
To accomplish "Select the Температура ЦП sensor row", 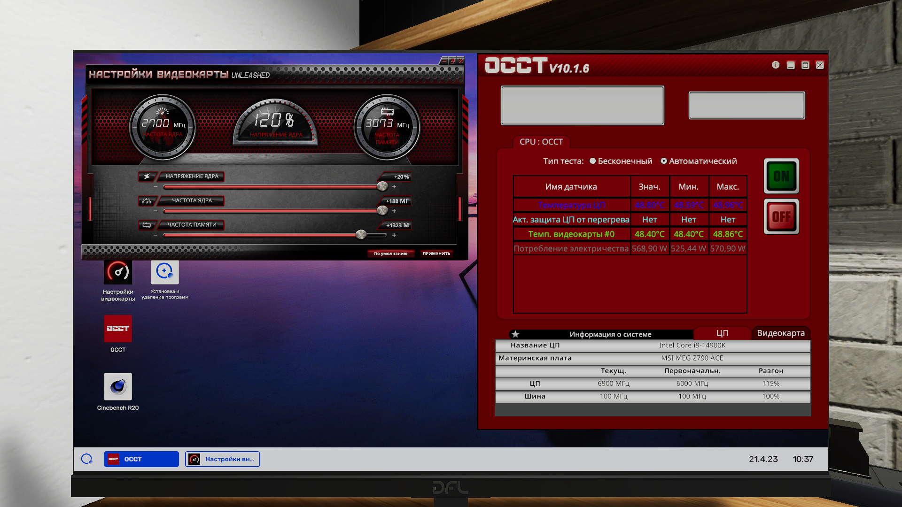I will [x=630, y=205].
